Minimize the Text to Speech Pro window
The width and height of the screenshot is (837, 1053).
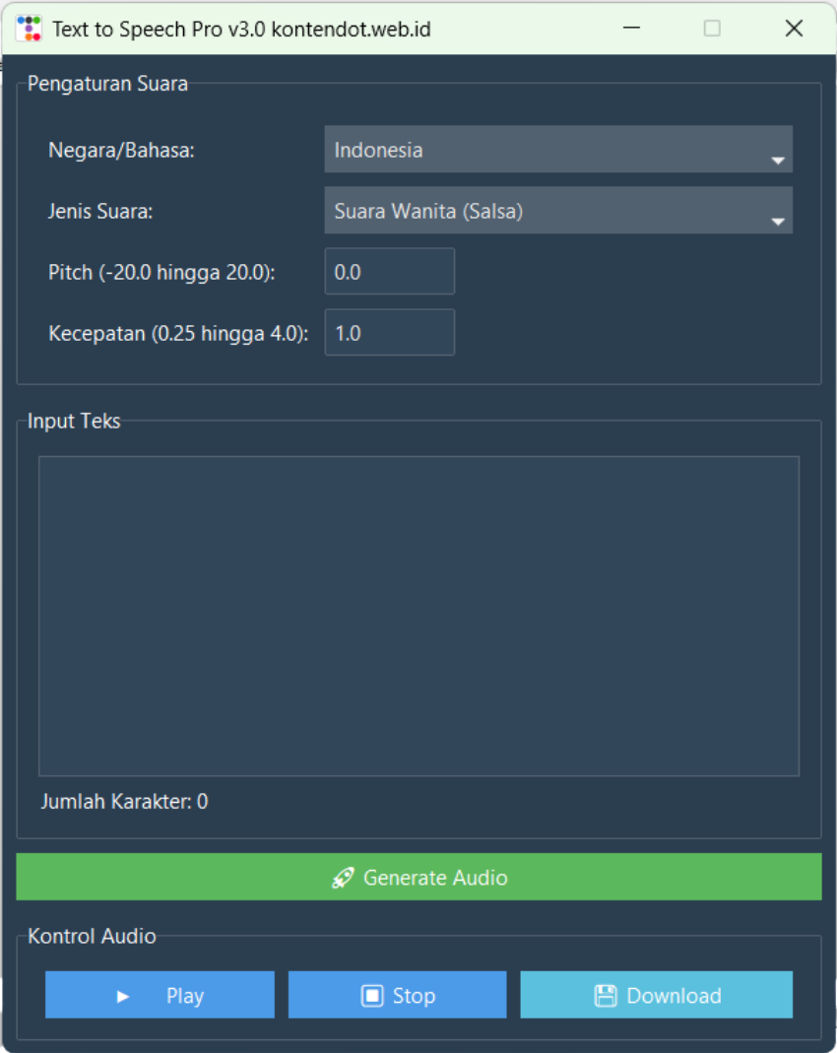pyautogui.click(x=632, y=29)
